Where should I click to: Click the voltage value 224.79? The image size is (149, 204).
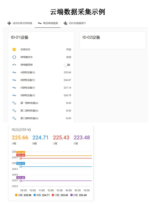coord(67,95)
